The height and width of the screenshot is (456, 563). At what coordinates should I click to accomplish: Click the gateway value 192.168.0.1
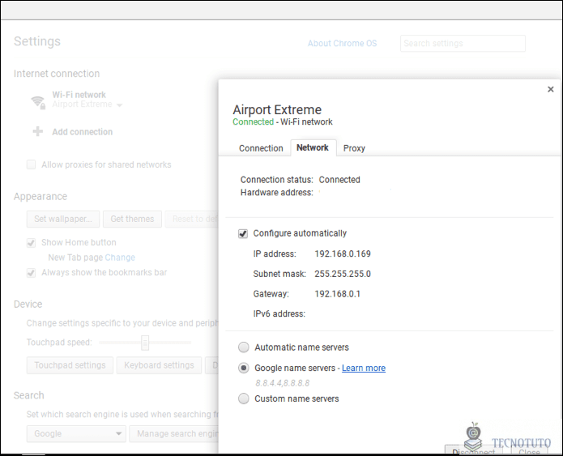(337, 294)
